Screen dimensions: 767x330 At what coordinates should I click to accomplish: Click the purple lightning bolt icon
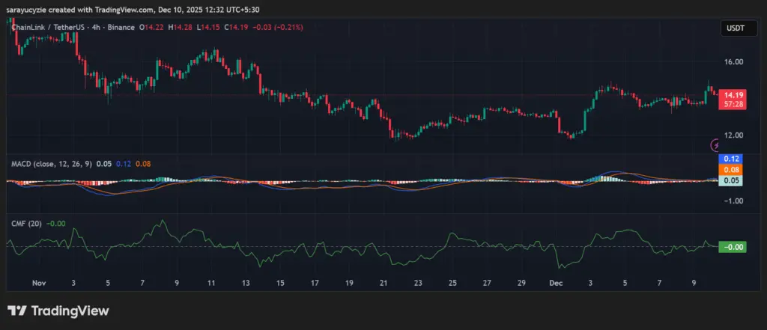715,144
